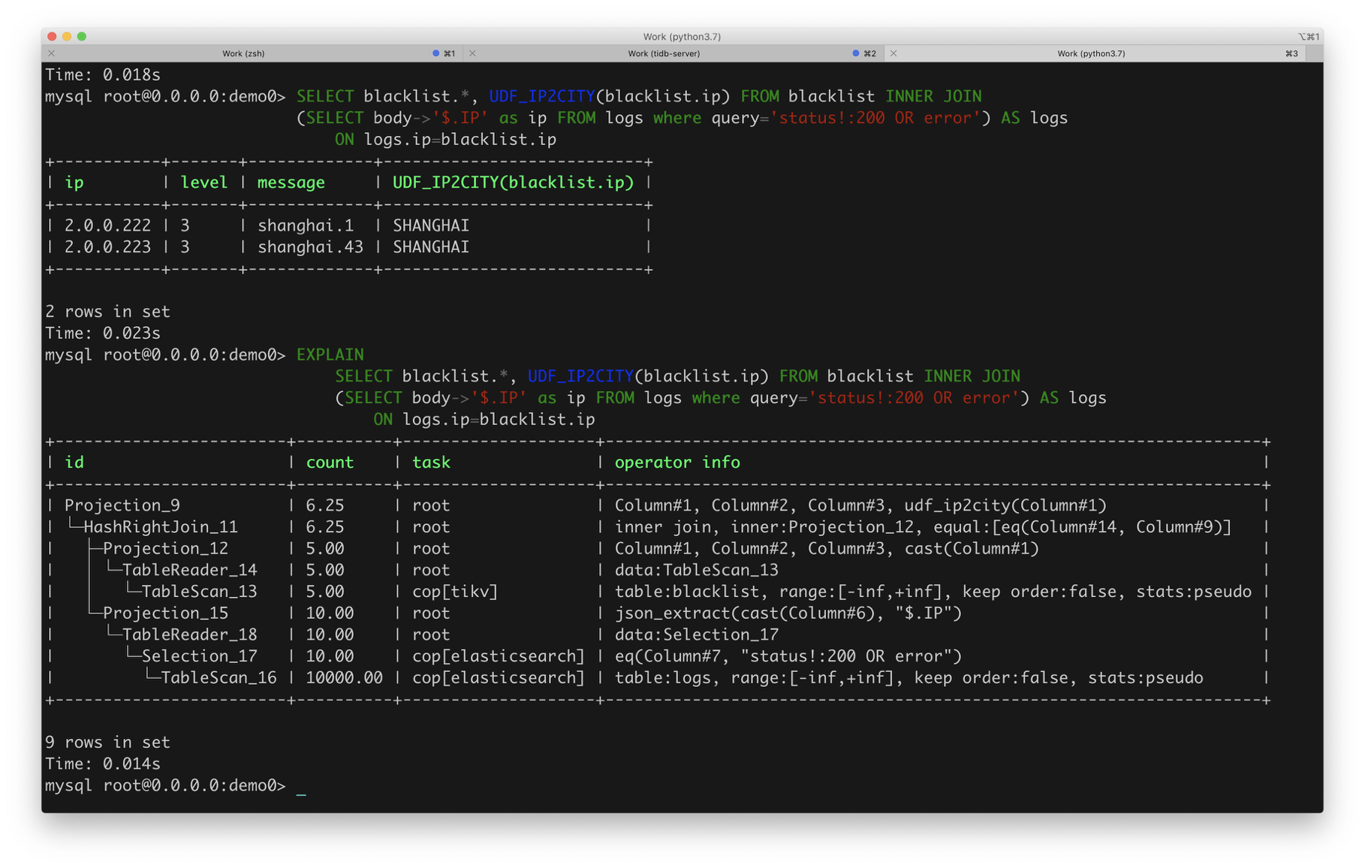Click 'SHANGHAI' in the 2.0.0.222 row
The width and height of the screenshot is (1365, 868).
point(431,225)
